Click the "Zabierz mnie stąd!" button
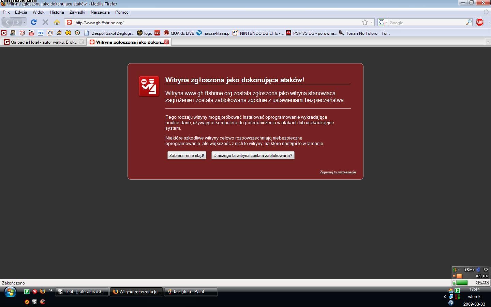Viewport: 491px width, 307px height. point(187,156)
